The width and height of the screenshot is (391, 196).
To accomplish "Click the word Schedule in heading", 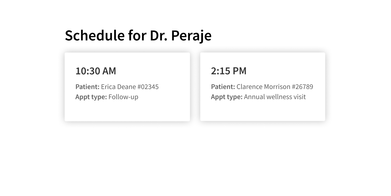I will pos(95,35).
